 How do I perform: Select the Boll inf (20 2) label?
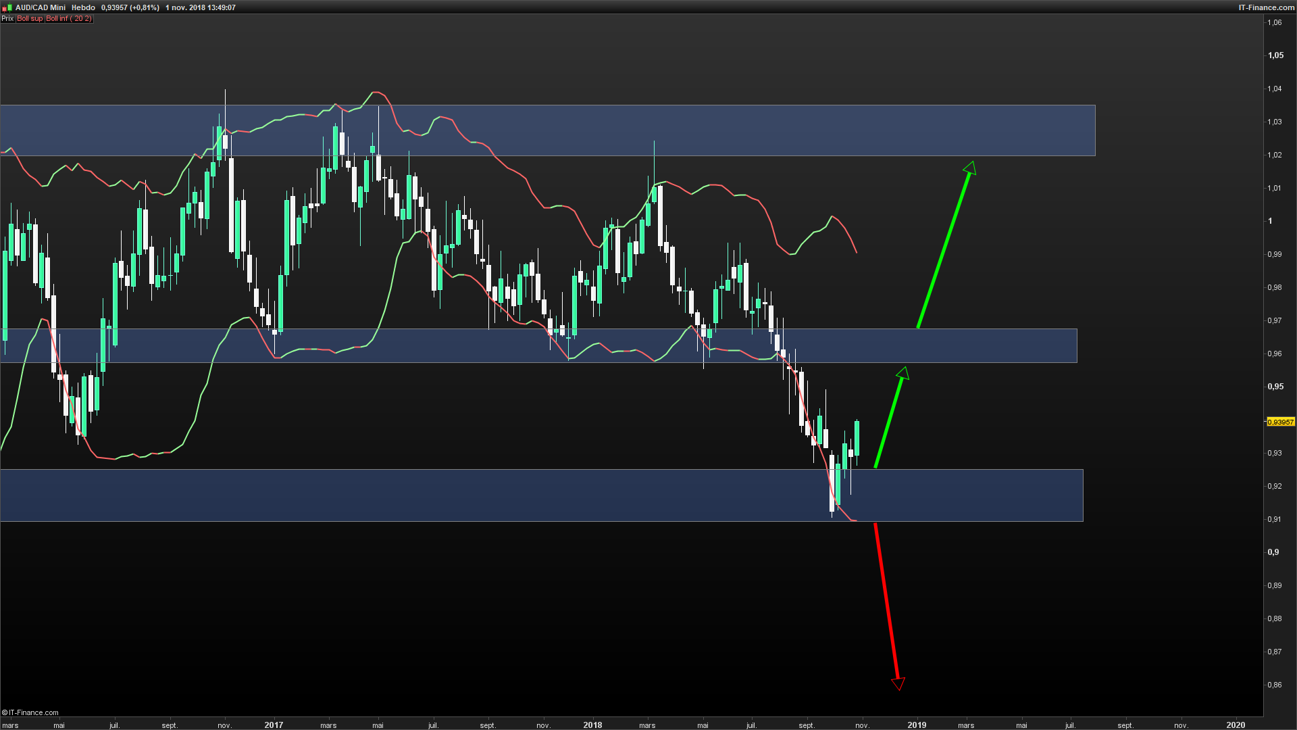click(68, 19)
